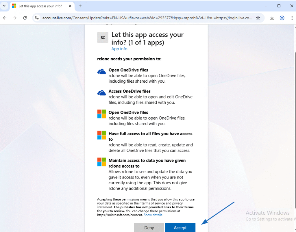Reload the page with refresh icon
Image resolution: width=296 pixels, height=232 pixels.
tap(25, 18)
